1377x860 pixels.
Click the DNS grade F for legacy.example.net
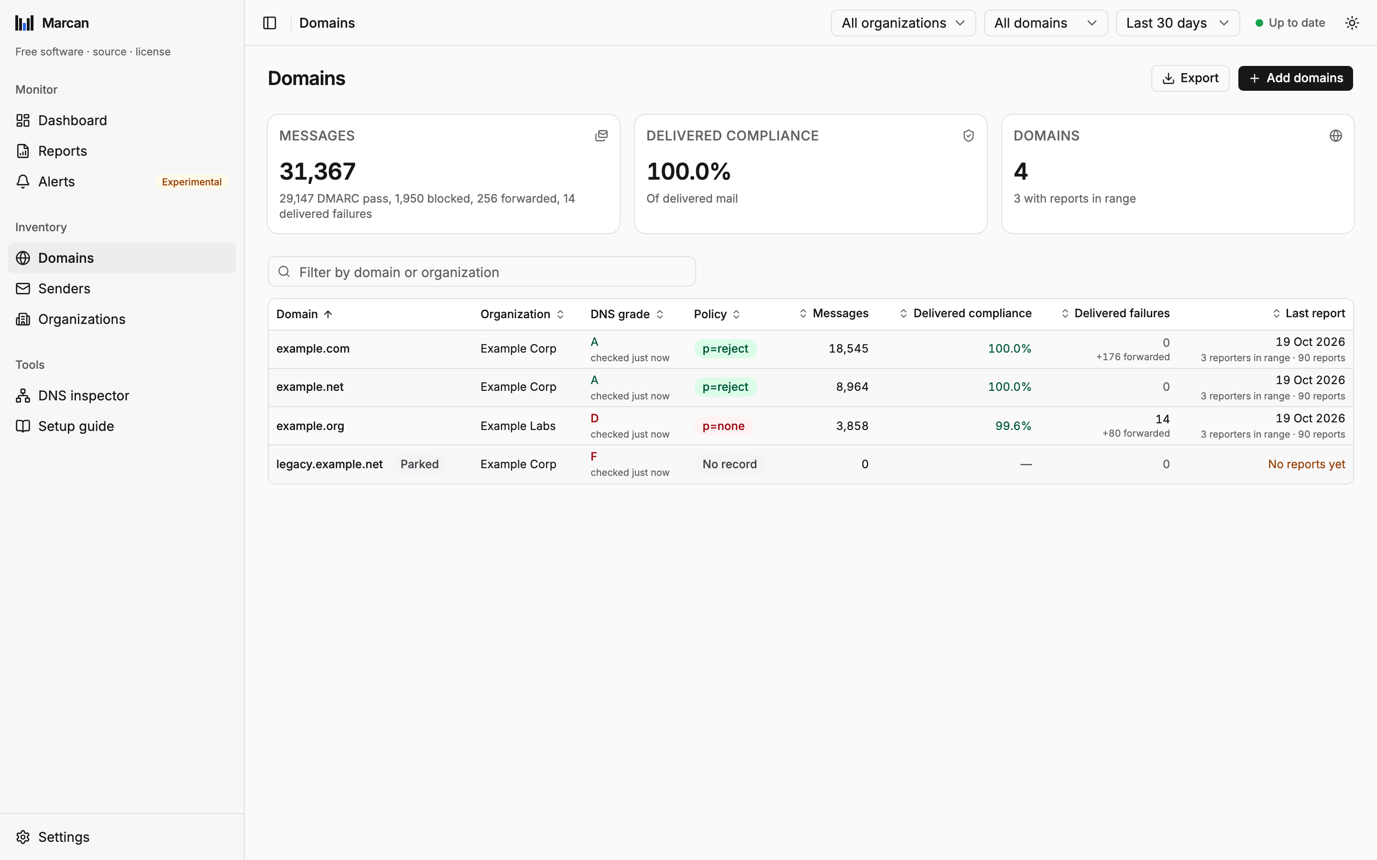tap(593, 456)
